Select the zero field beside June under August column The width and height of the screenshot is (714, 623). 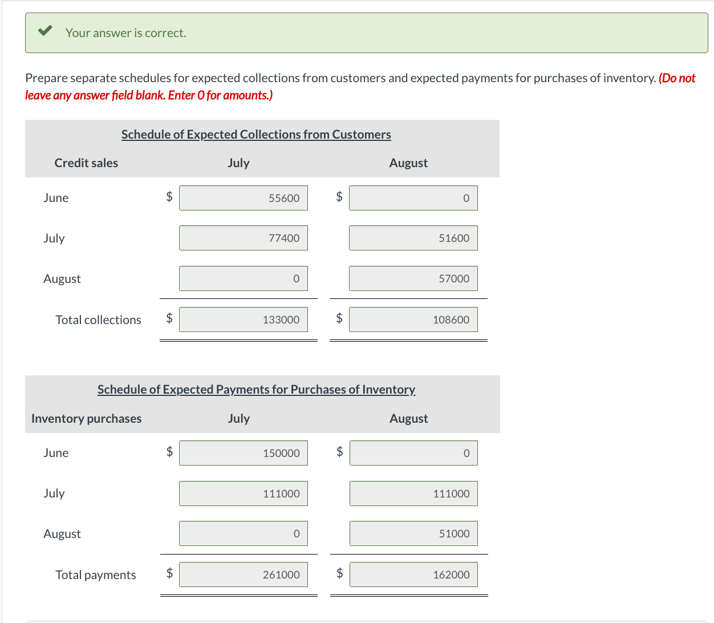413,197
